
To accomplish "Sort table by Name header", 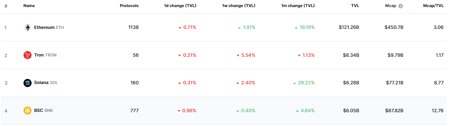I will [x=29, y=6].
